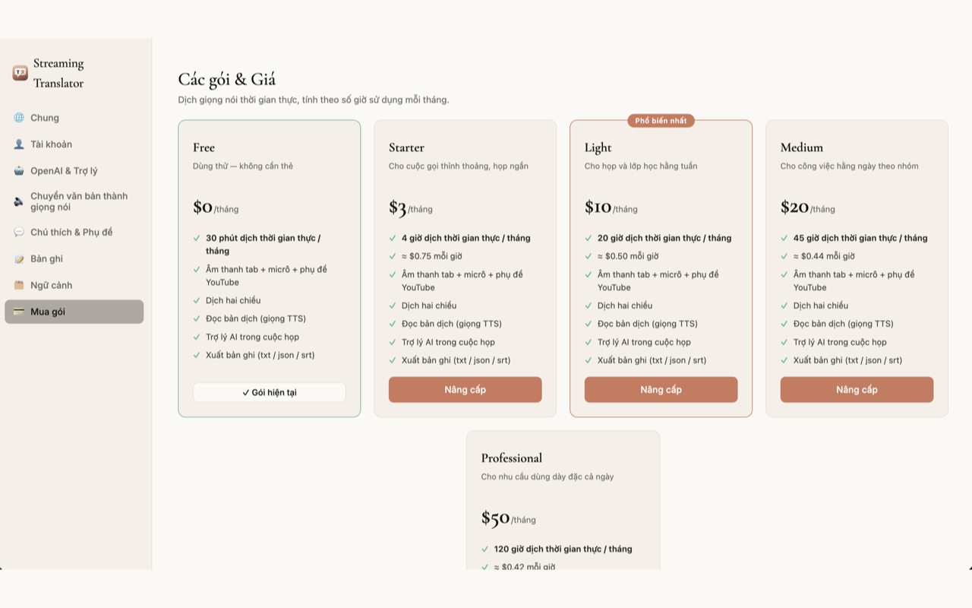This screenshot has height=608, width=972.
Task: Select the Professional plan card heading
Action: pos(512,458)
